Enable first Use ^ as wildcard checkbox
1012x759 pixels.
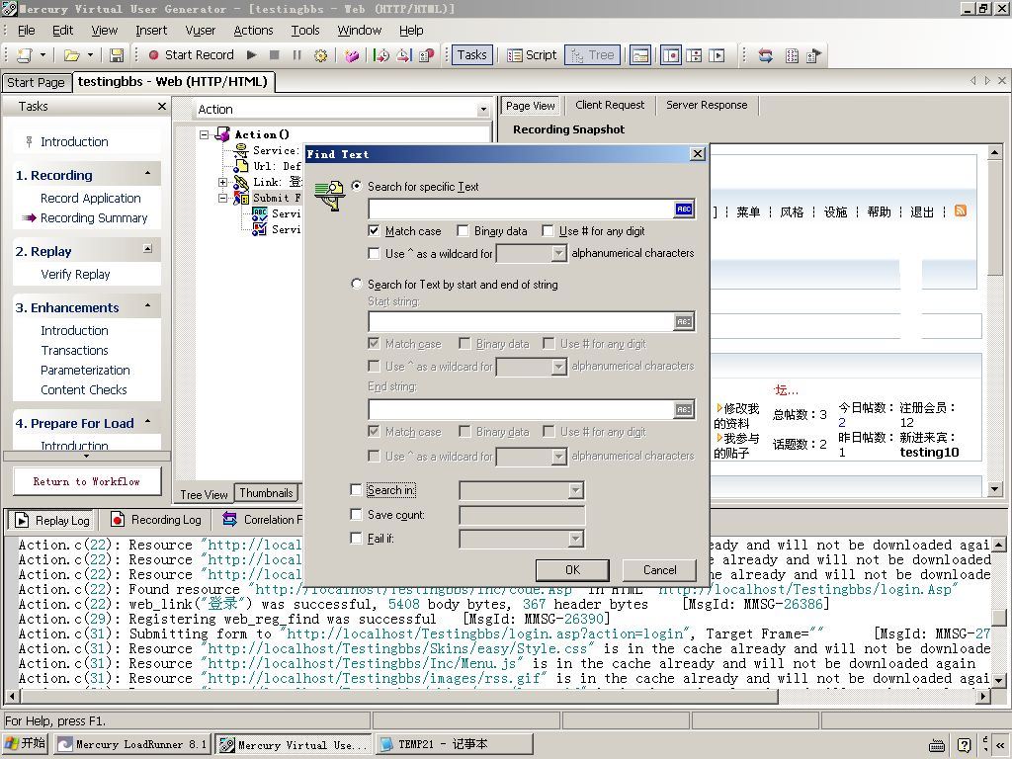point(374,253)
